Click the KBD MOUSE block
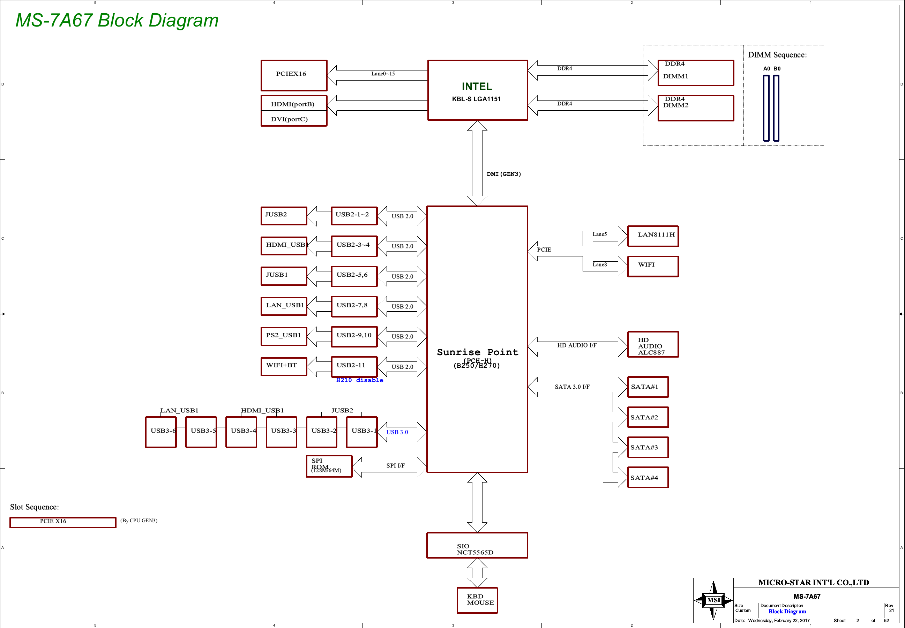Screen dimensions: 905x628 point(477,600)
